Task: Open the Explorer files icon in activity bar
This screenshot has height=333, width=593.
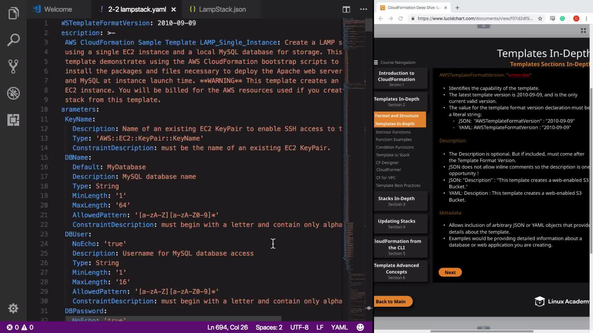Action: (13, 13)
